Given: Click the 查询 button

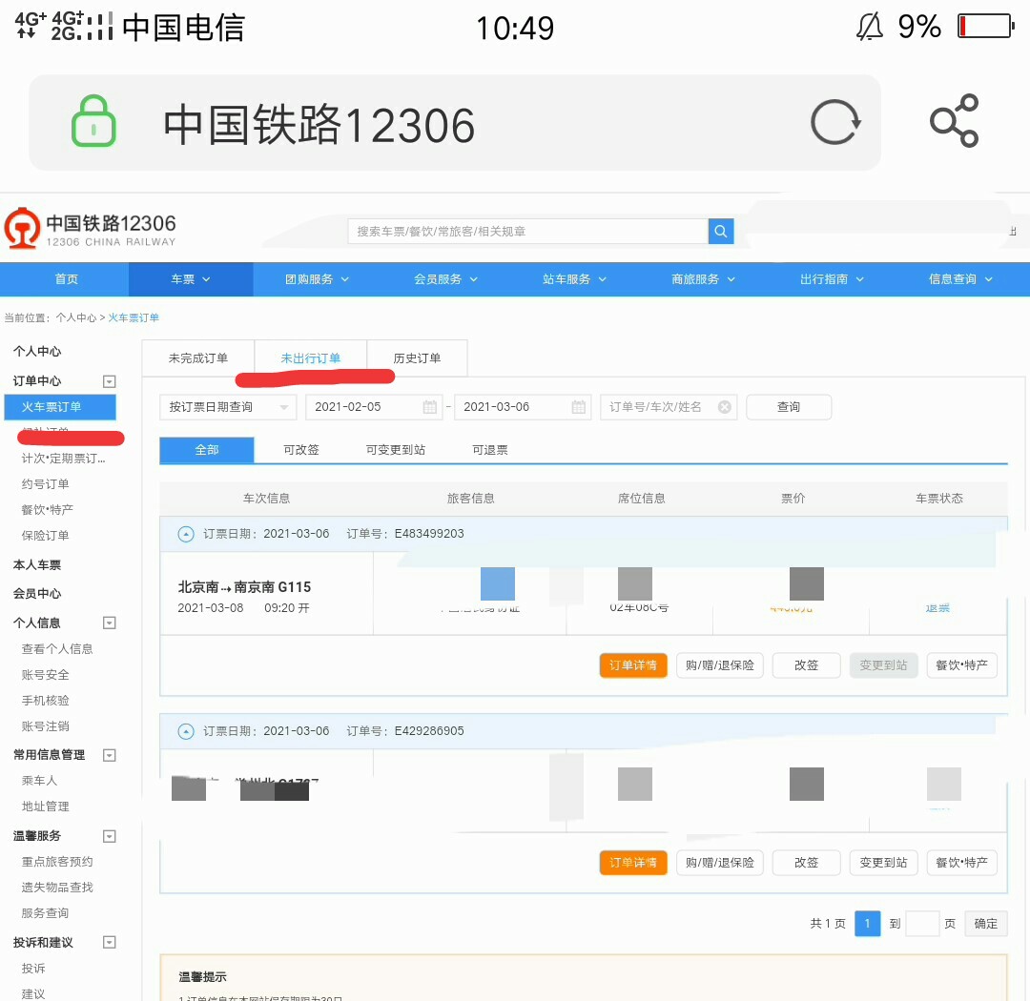Looking at the screenshot, I should point(789,407).
